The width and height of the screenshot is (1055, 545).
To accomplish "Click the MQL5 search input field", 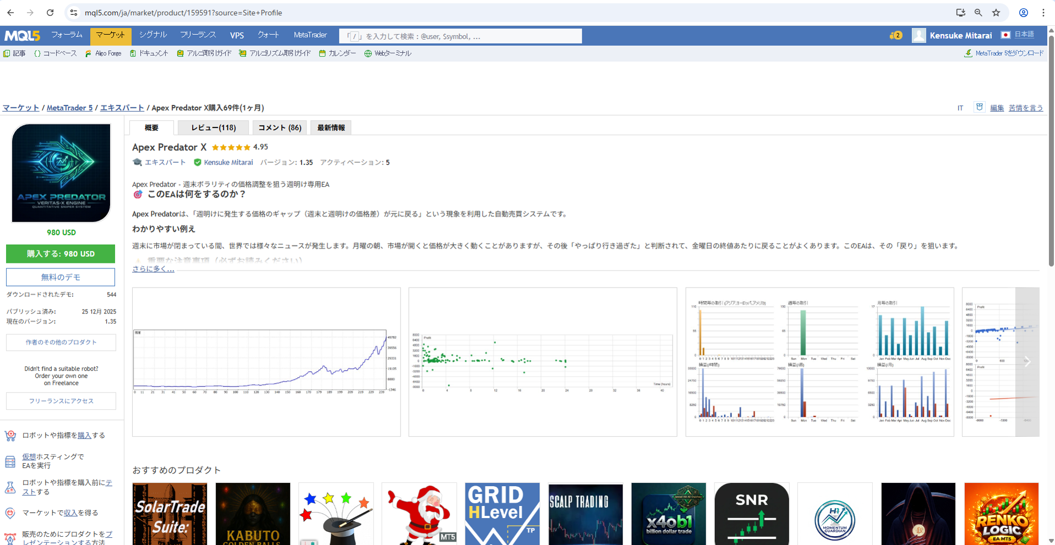I will [461, 36].
